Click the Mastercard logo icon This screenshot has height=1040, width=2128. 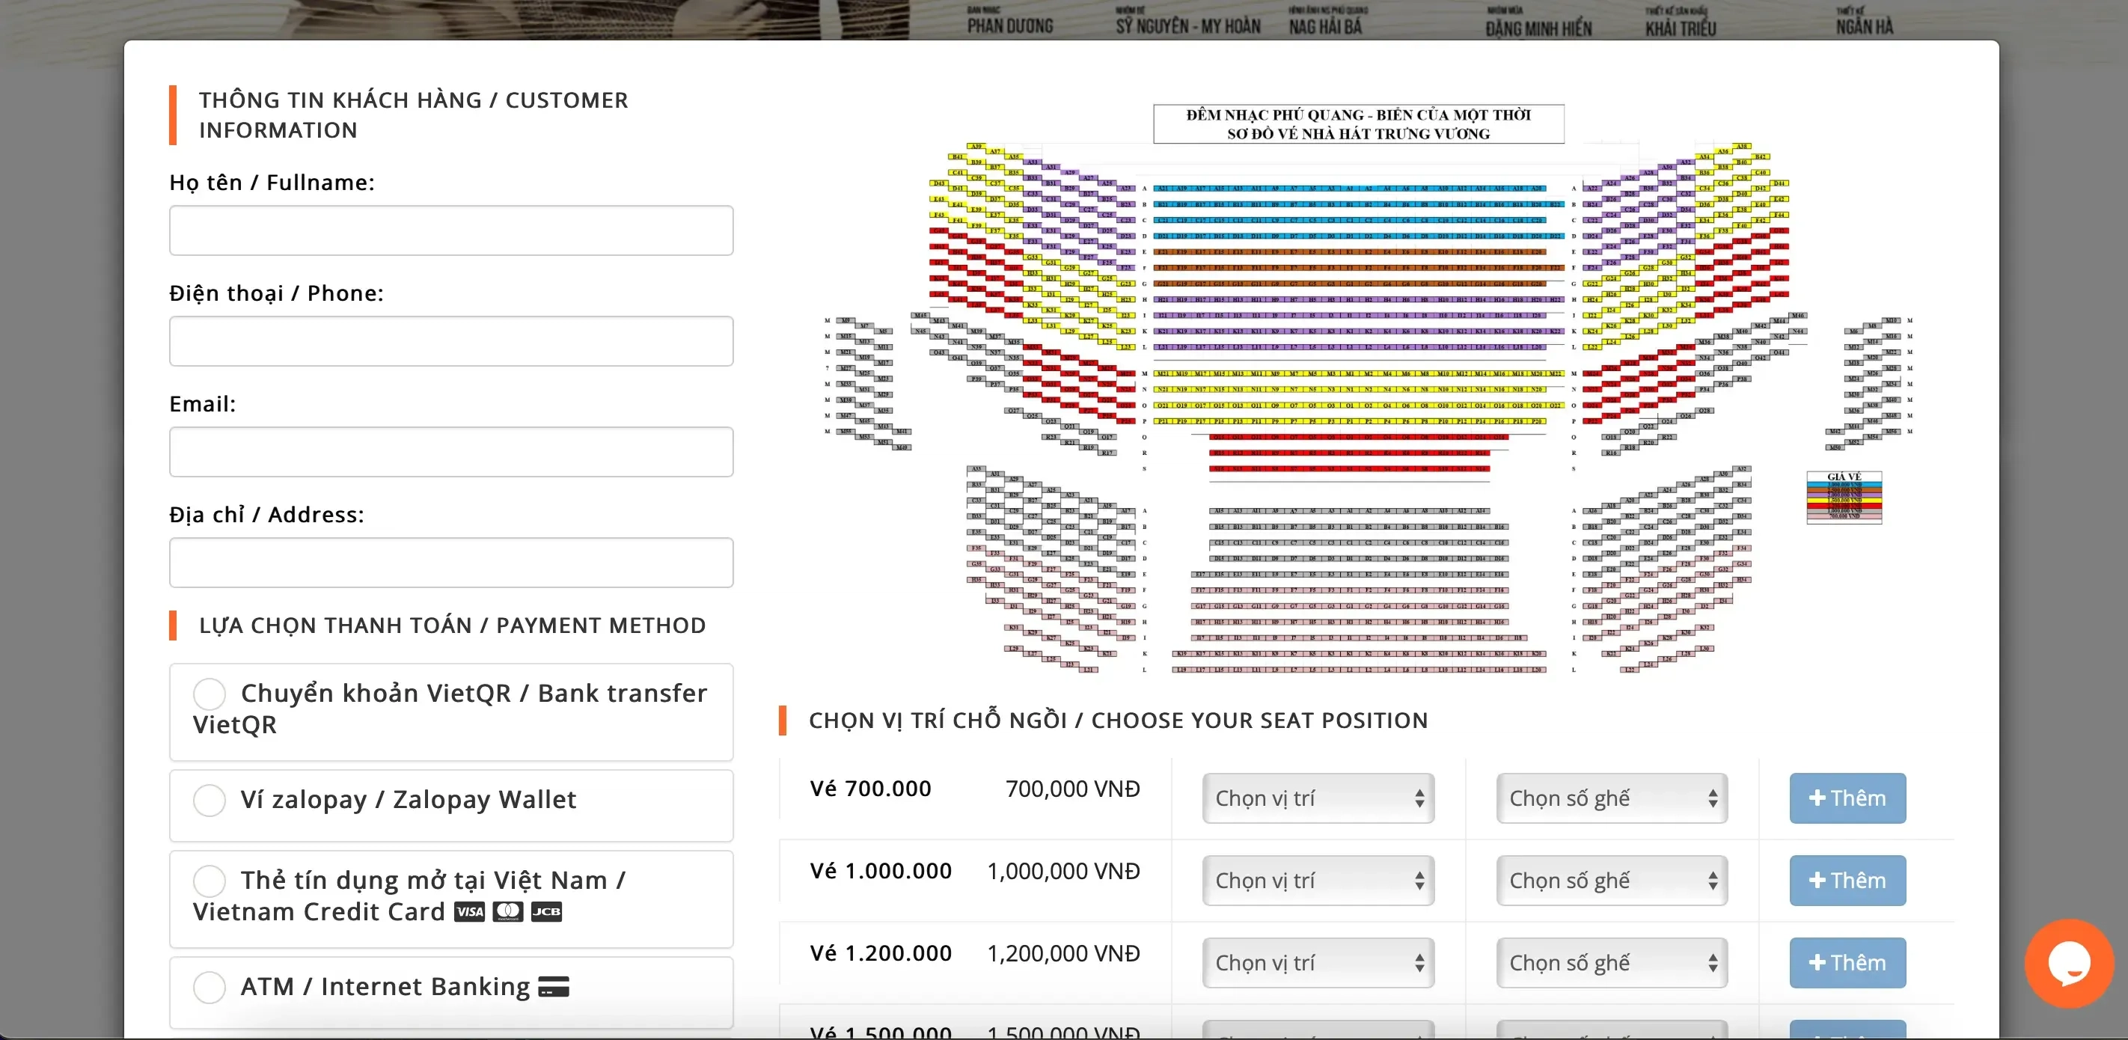pyautogui.click(x=507, y=912)
